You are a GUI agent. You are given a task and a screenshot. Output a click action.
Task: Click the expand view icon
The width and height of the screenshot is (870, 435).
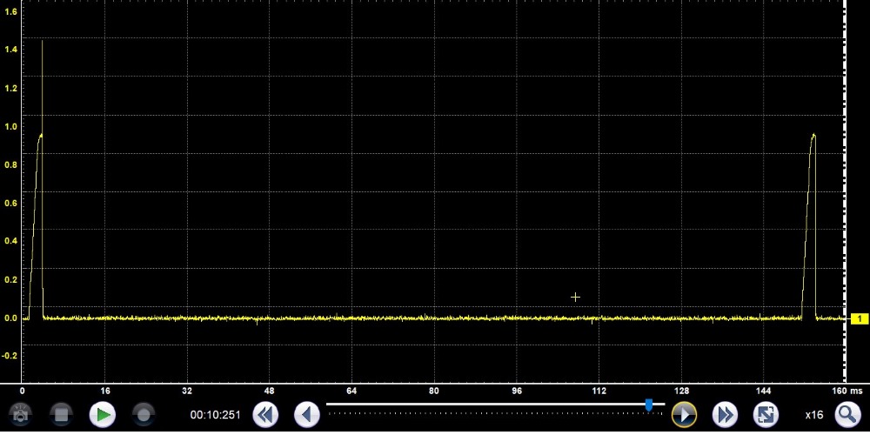tap(766, 414)
